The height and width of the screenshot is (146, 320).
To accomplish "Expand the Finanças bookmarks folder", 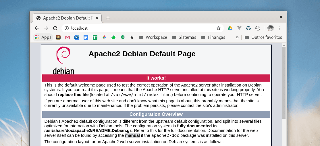I will 213,37.
